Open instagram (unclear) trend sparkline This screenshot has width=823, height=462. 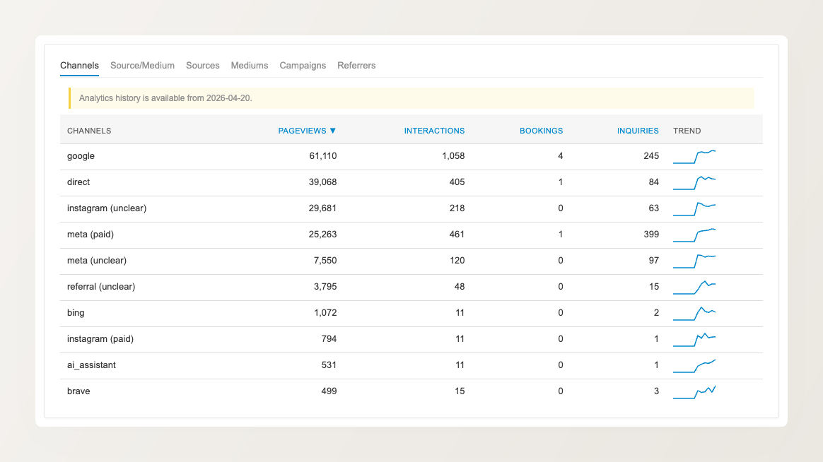694,208
